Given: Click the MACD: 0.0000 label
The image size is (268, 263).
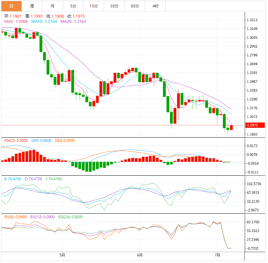Looking at the screenshot, I should pos(16,140).
